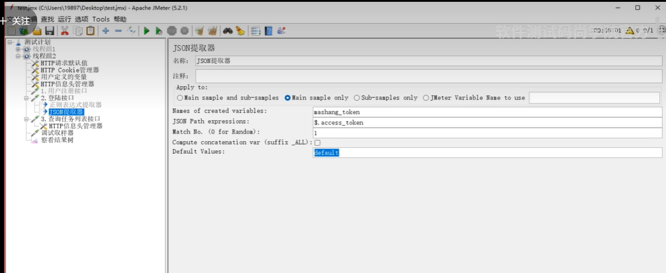The height and width of the screenshot is (273, 666).
Task: Select Main sample and sub-samples
Action: click(228, 97)
